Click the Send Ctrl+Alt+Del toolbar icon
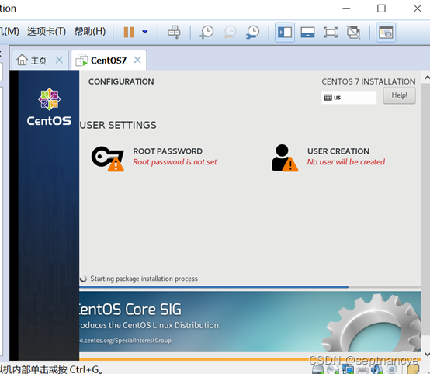430x374 pixels. point(174,32)
